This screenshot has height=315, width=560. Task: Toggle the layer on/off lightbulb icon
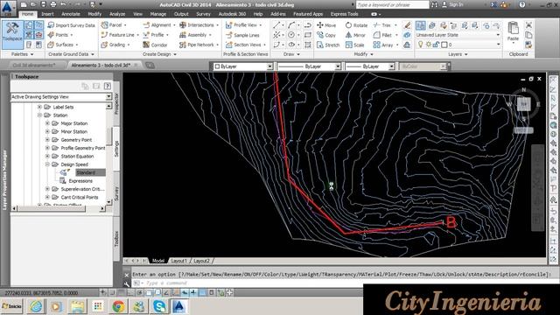pyautogui.click(x=420, y=45)
